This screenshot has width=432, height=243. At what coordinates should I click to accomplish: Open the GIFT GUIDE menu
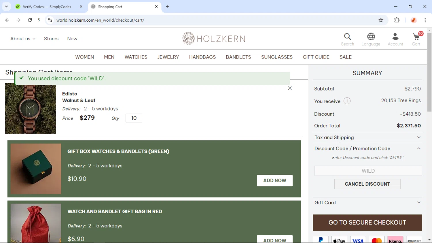(x=316, y=57)
